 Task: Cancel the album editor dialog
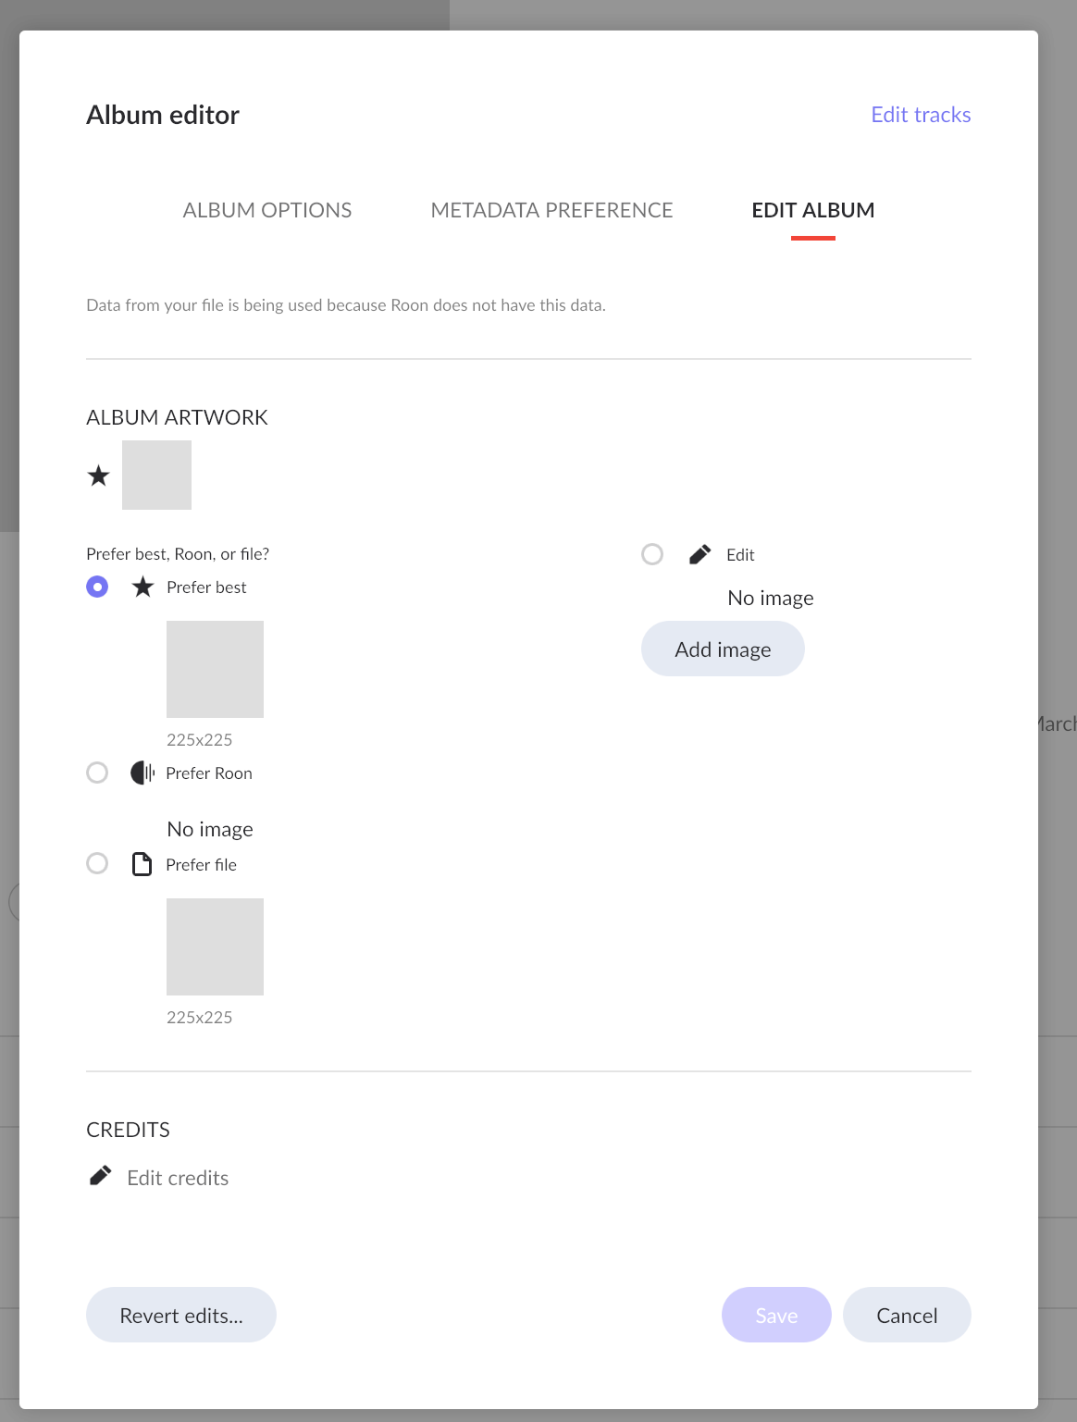(x=907, y=1315)
